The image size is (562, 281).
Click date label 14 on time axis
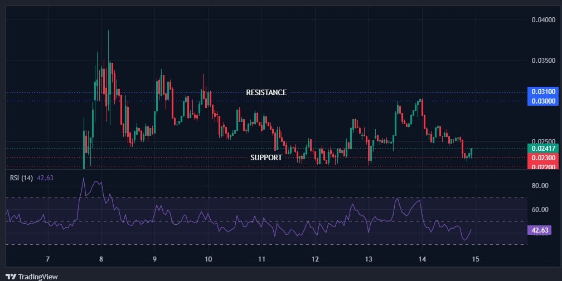422,259
